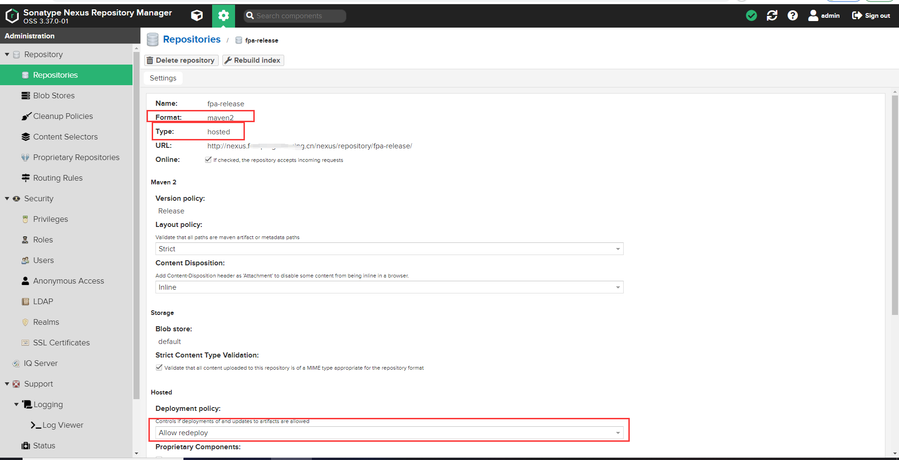Open the help question mark icon
Image resolution: width=899 pixels, height=460 pixels.
[793, 16]
